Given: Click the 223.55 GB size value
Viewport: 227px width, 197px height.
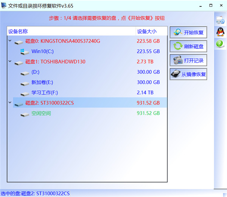Looking at the screenshot, I should tap(148, 51).
